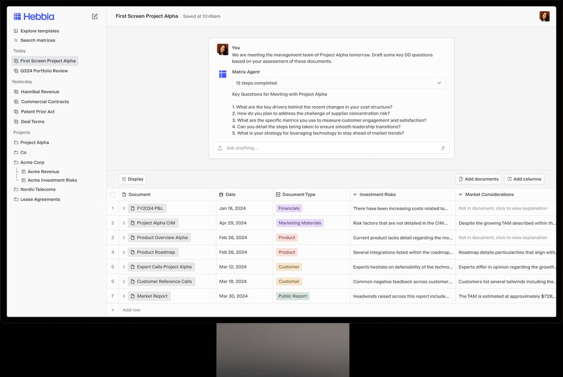Click the Marketing Materials type tag
This screenshot has width=563, height=377.
tap(300, 223)
